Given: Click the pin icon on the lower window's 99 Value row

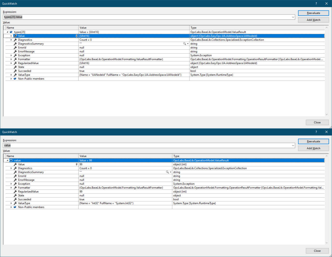Looking at the screenshot, I should (x=77, y=164).
